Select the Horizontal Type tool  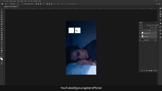tap(2, 44)
